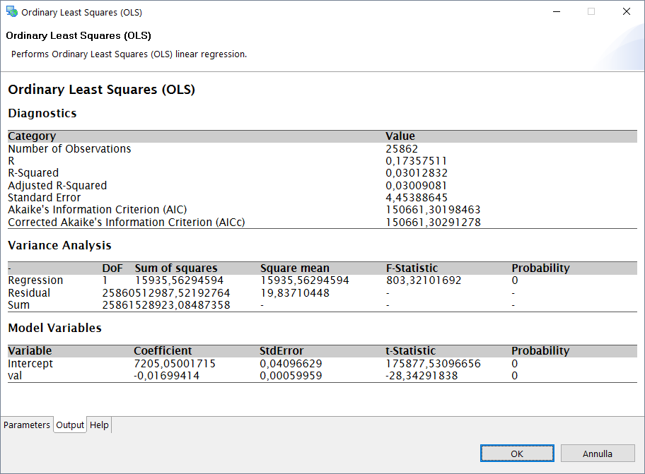Close the Ordinary Least Squares dialog
Viewport: 645px width, 474px height.
tap(626, 12)
